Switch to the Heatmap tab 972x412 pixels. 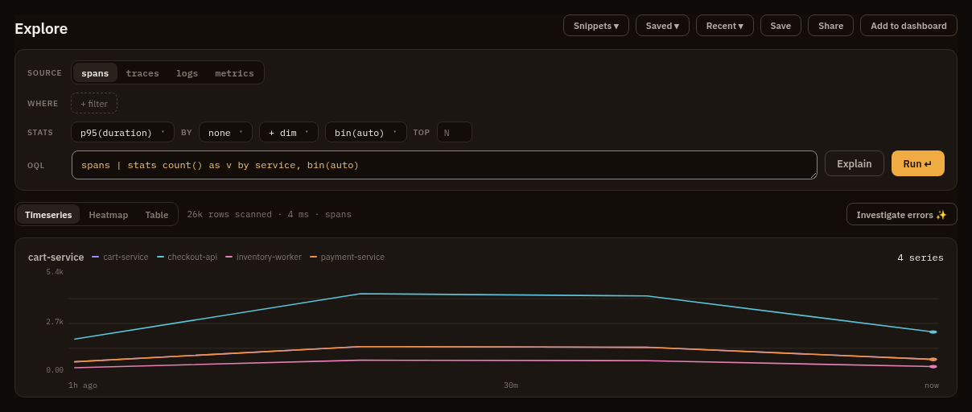[x=109, y=214]
